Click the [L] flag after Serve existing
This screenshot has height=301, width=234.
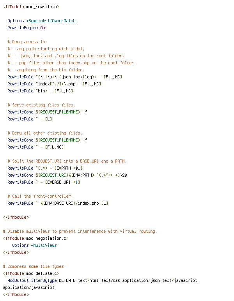[49, 119]
